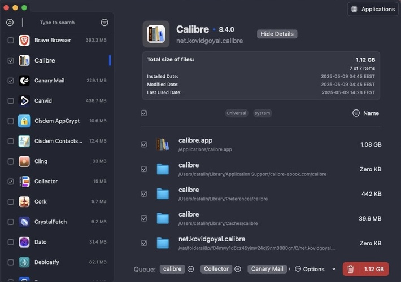Image resolution: width=401 pixels, height=282 pixels.
Task: Click the Hide Details button
Action: 277,34
